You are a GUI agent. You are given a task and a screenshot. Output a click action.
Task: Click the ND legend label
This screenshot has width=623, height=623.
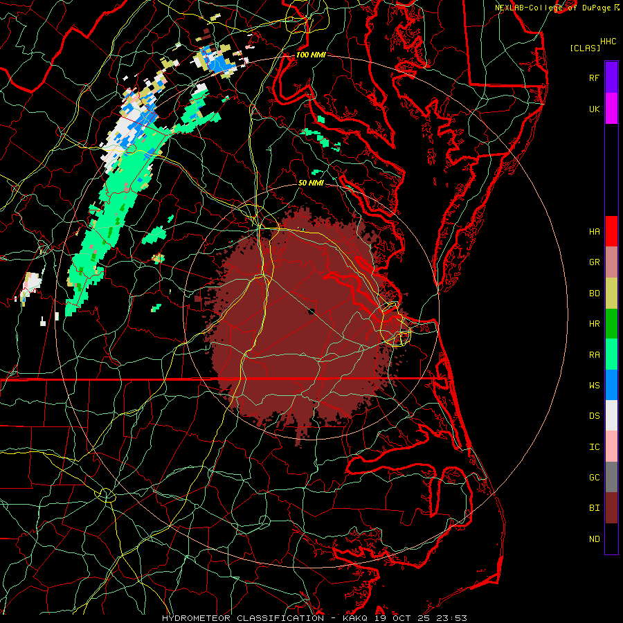594,539
